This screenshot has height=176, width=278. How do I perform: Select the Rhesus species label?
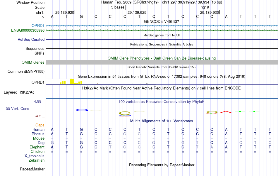click(x=38, y=134)
